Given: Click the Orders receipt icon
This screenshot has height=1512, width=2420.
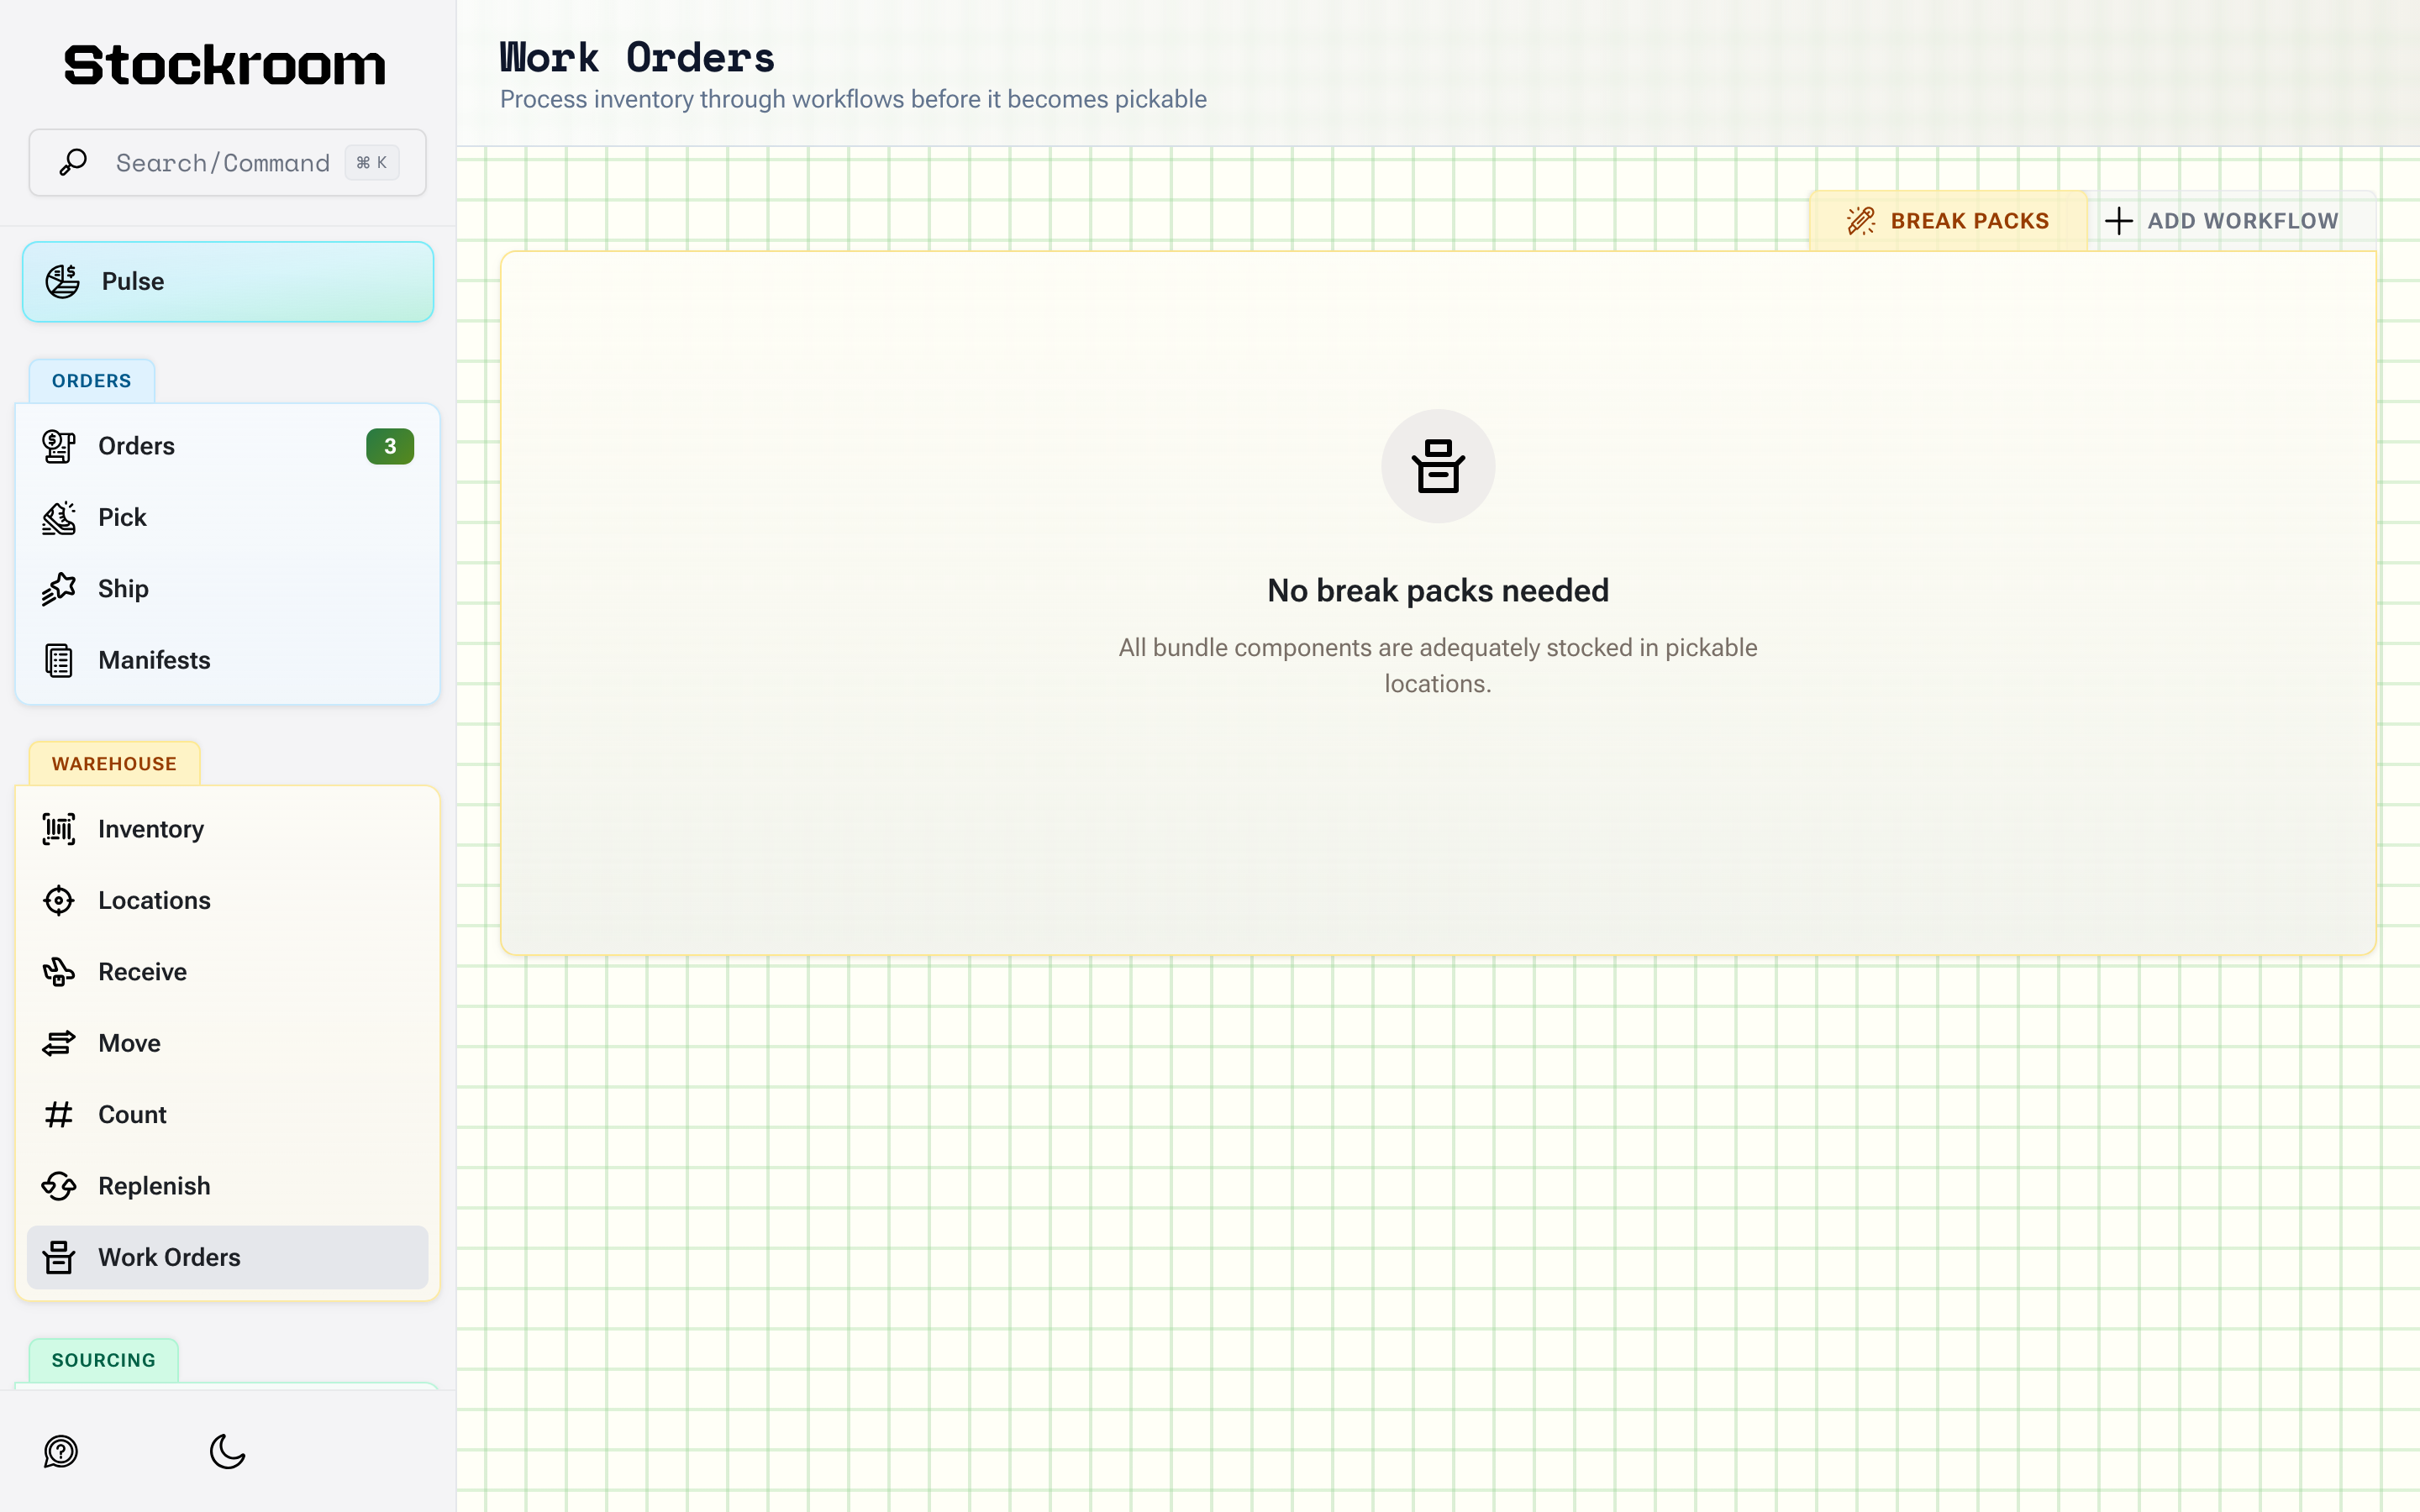Looking at the screenshot, I should (x=59, y=446).
